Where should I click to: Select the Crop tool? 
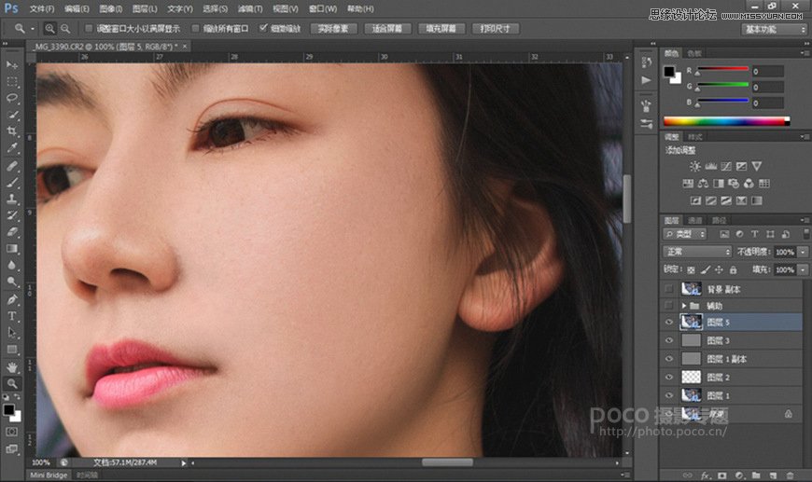pos(13,131)
